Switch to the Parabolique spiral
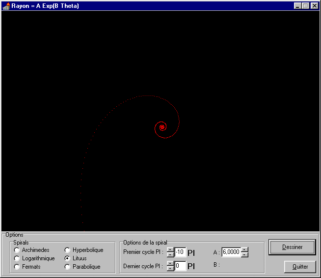This screenshot has width=321, height=278. click(68, 267)
